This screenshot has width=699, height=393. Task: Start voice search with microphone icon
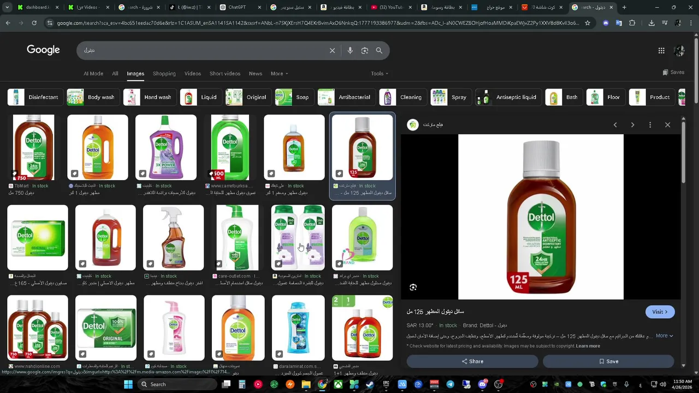point(350,50)
